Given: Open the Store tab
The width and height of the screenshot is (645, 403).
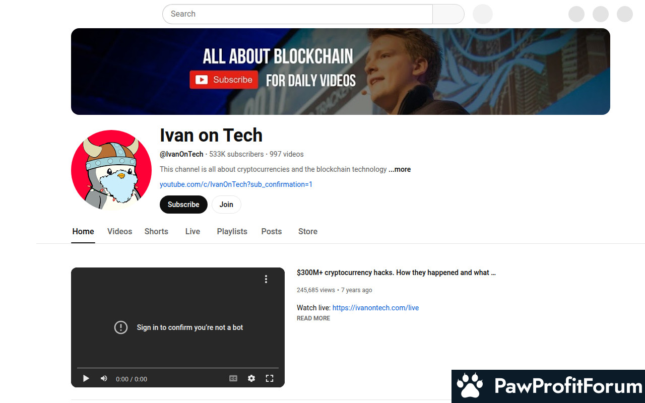Looking at the screenshot, I should pos(307,232).
